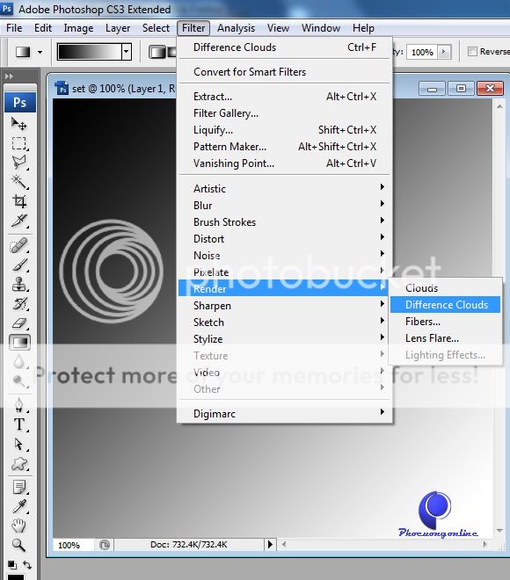Image resolution: width=510 pixels, height=580 pixels.
Task: Choose Convert for Smart Filters
Action: pos(284,72)
